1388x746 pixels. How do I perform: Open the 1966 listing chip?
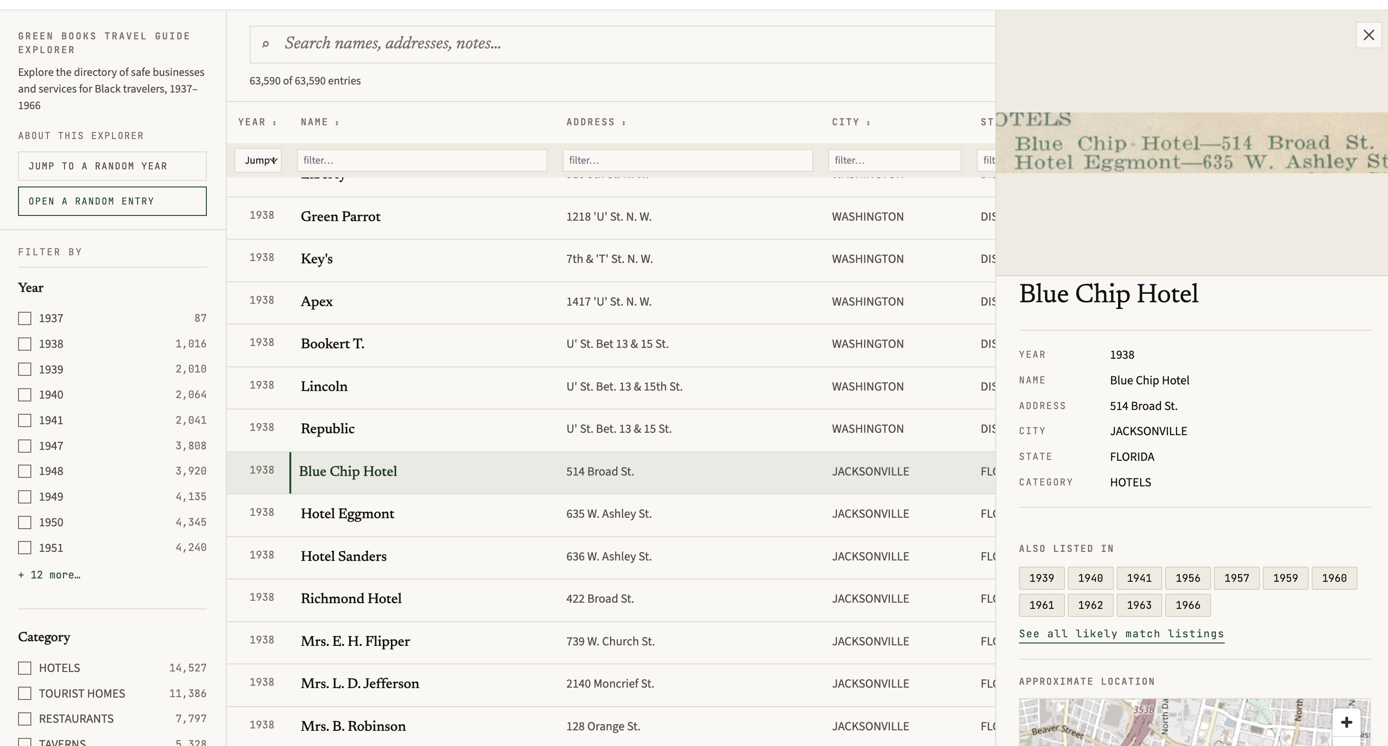pos(1188,606)
